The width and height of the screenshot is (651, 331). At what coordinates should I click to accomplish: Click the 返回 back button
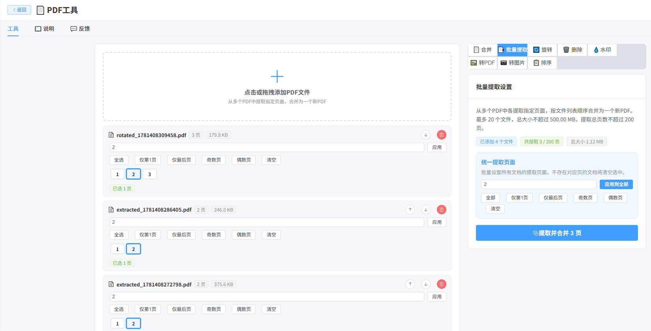19,10
